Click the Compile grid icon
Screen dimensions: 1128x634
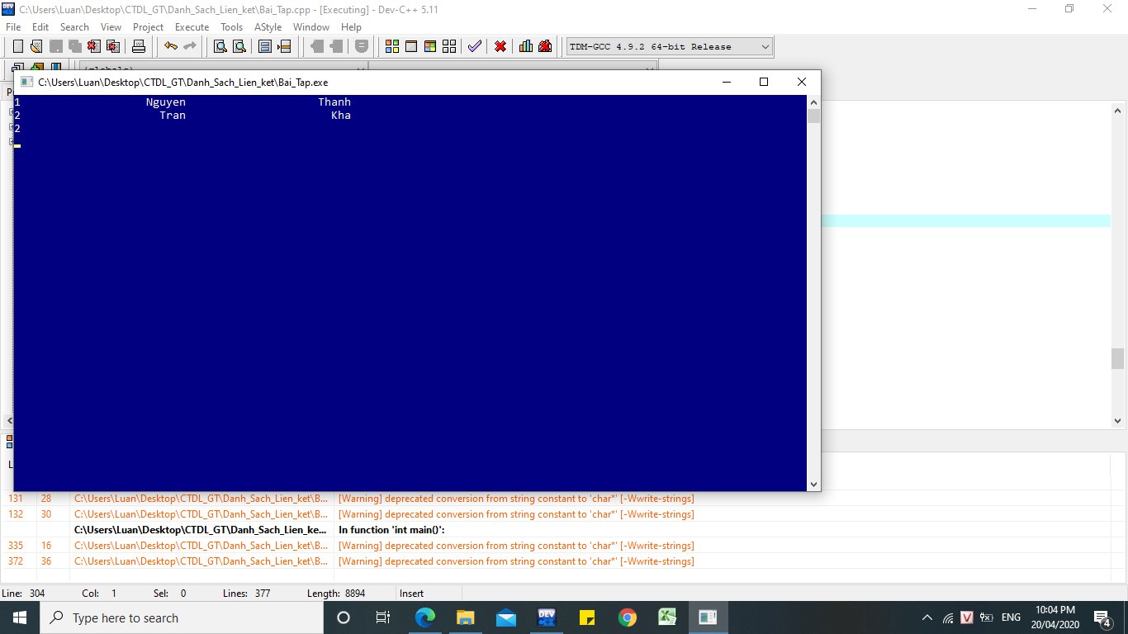coord(392,46)
